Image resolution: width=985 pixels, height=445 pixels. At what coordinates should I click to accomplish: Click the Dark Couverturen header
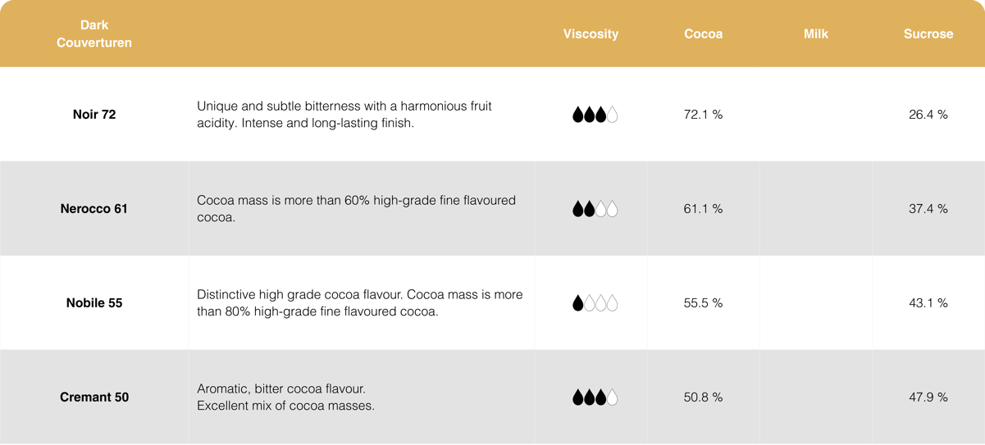coord(94,34)
